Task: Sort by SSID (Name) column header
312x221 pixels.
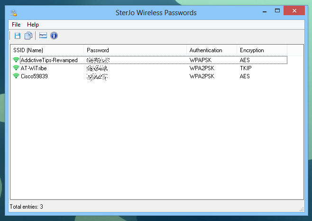Action: point(47,50)
